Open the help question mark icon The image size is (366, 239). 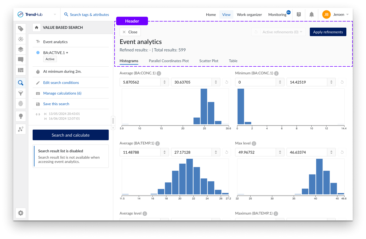[x=299, y=14]
